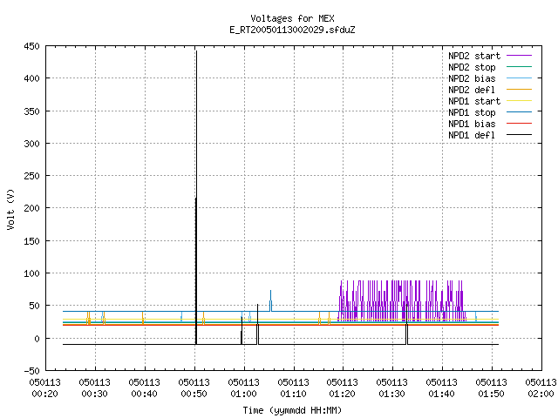Click the 150 y-axis tick label

point(31,241)
